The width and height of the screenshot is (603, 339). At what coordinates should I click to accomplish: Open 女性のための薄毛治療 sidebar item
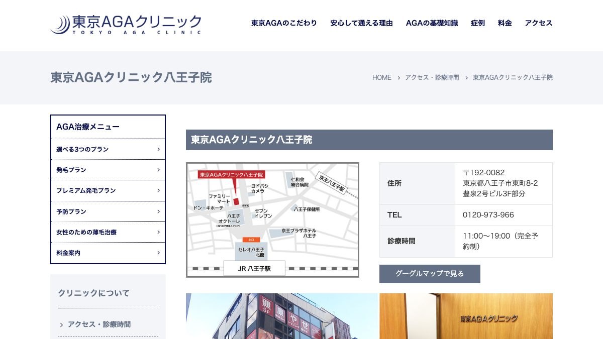coord(108,232)
